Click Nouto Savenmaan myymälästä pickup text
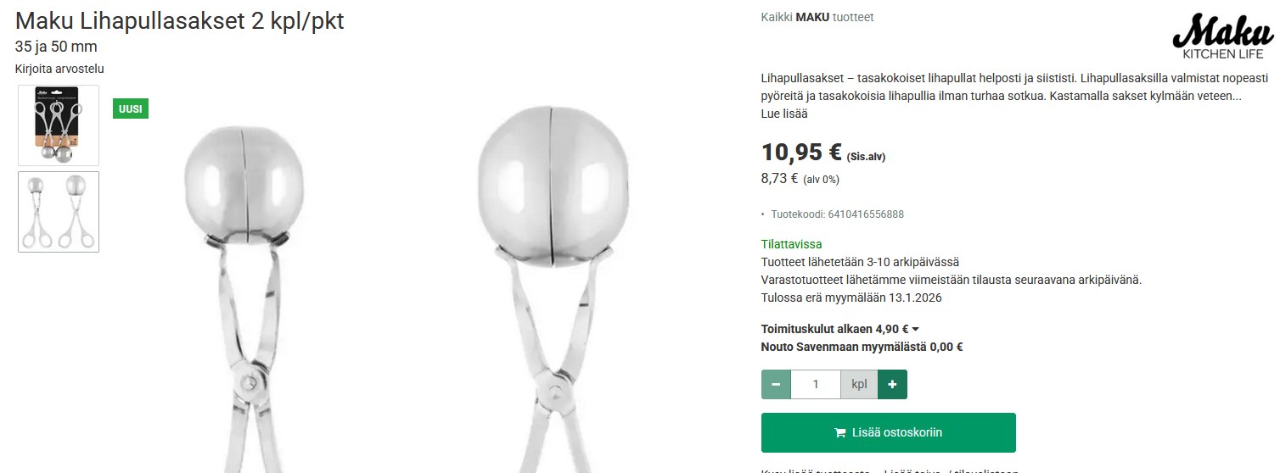The image size is (1280, 473). click(862, 347)
